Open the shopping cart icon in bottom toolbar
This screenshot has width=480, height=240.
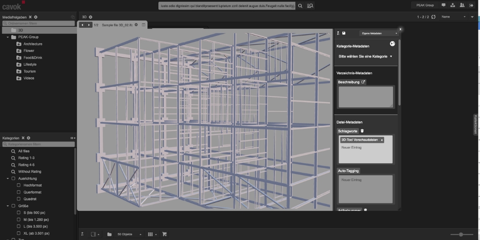click(165, 234)
